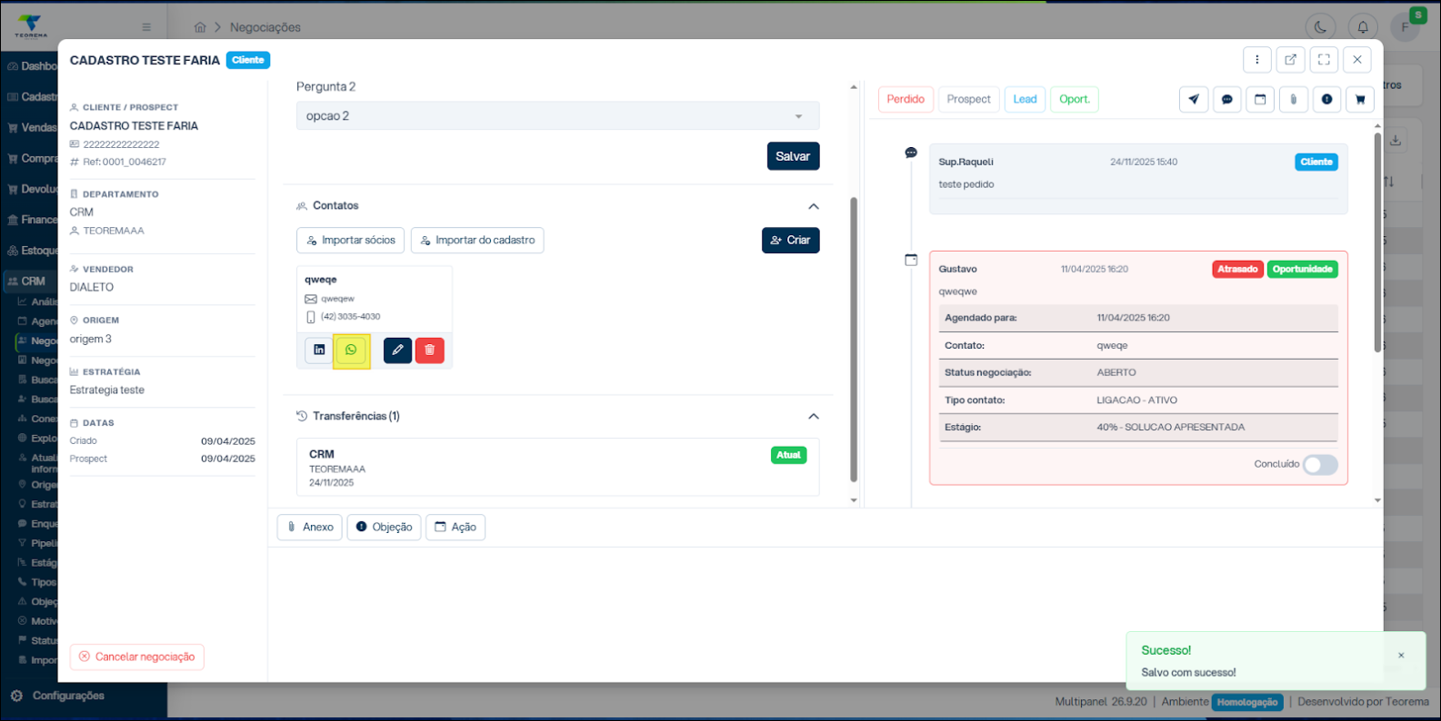Collapse the Transferências section
This screenshot has height=721, width=1441.
[x=814, y=417]
